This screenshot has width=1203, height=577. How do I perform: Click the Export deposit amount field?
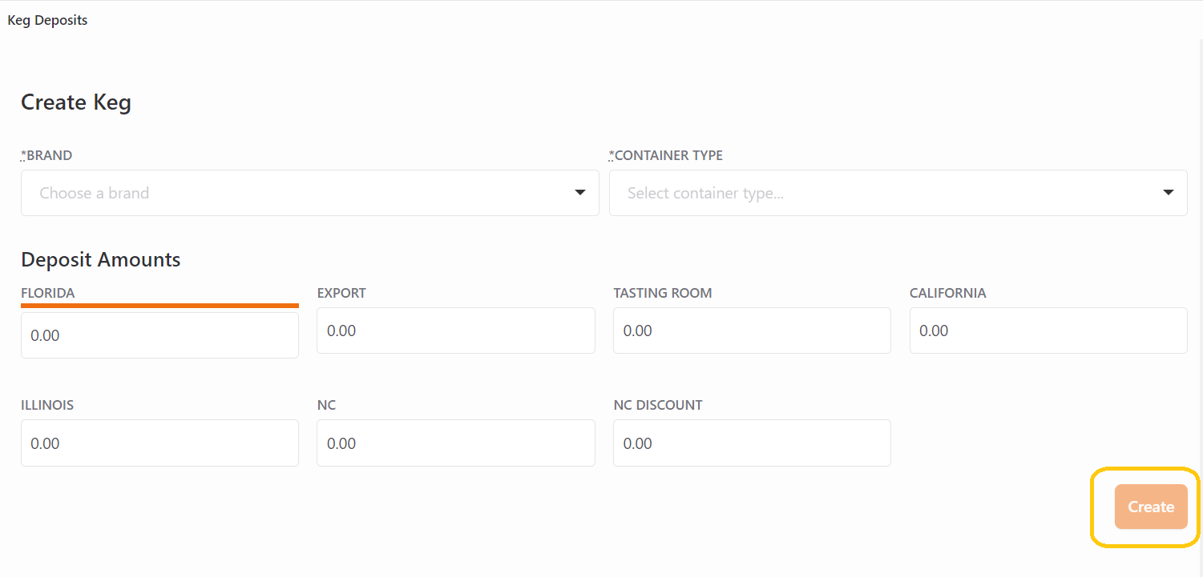(455, 331)
